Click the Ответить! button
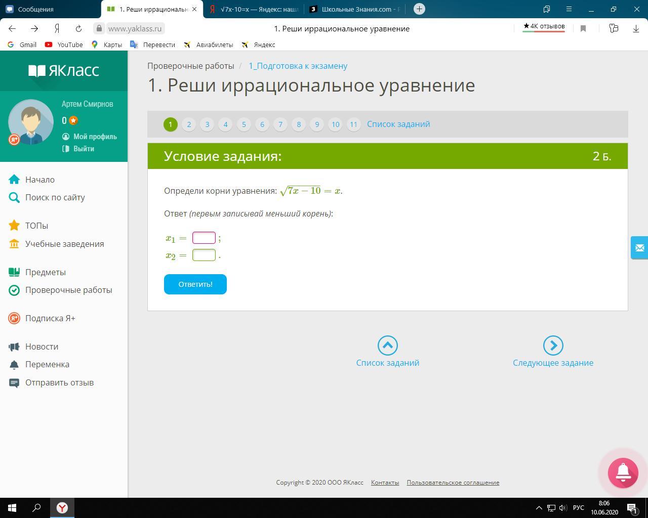This screenshot has width=648, height=518. click(x=195, y=284)
